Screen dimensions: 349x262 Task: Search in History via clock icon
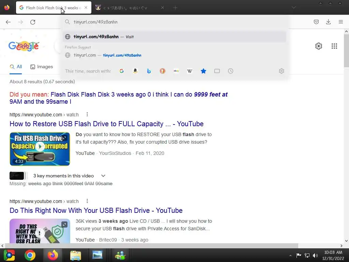(x=231, y=71)
